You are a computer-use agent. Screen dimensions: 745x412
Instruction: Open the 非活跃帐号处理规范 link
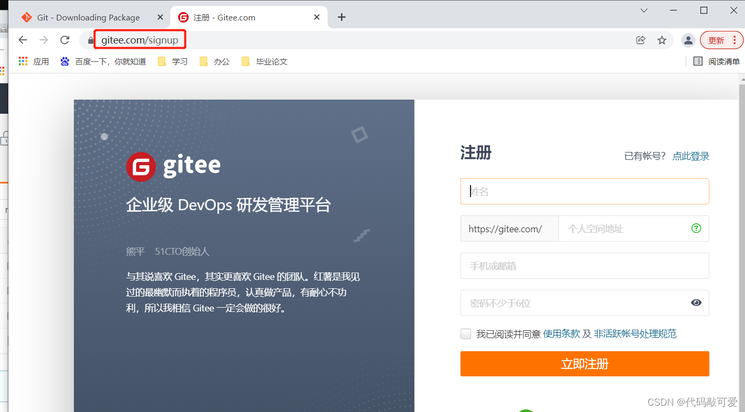[635, 334]
